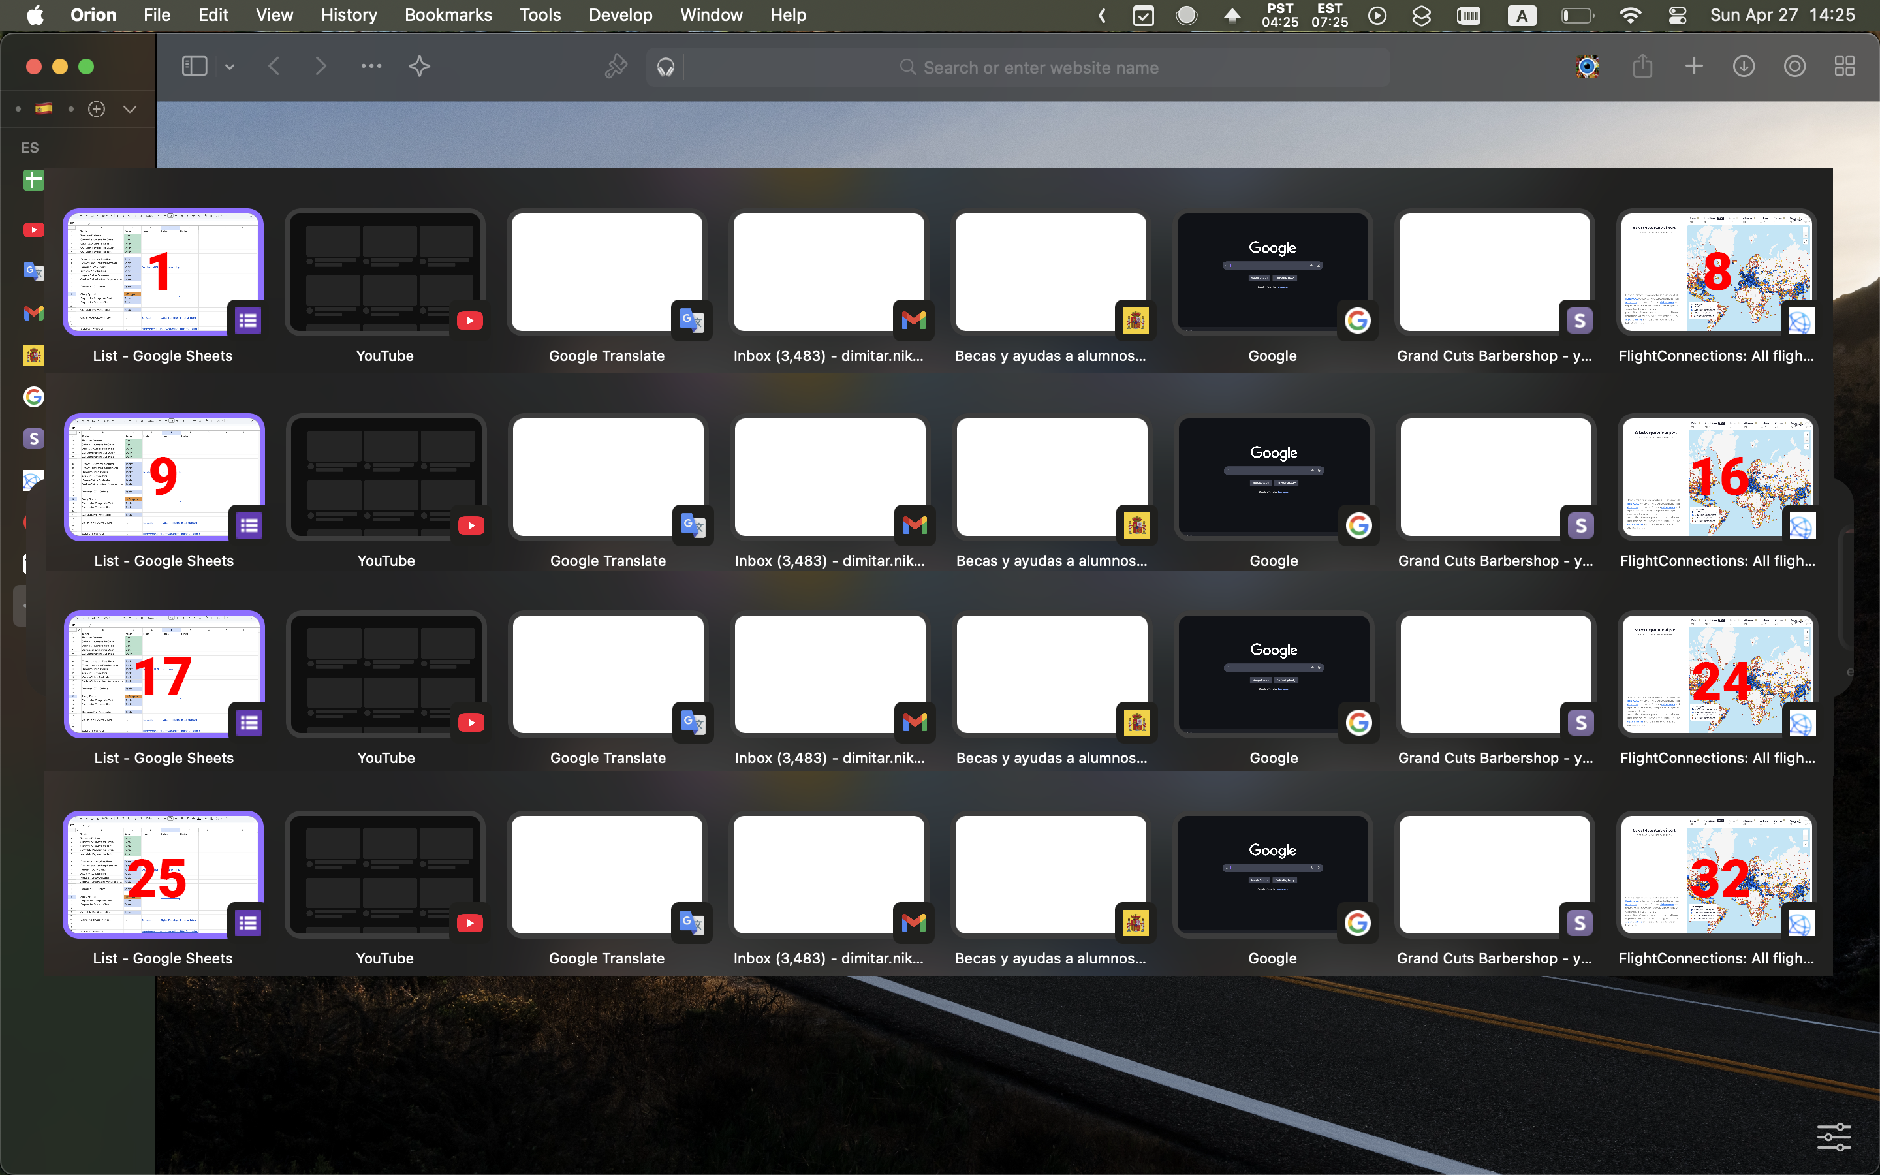Expand the tab group chevron in sidebar
The image size is (1880, 1175).
pos(130,110)
